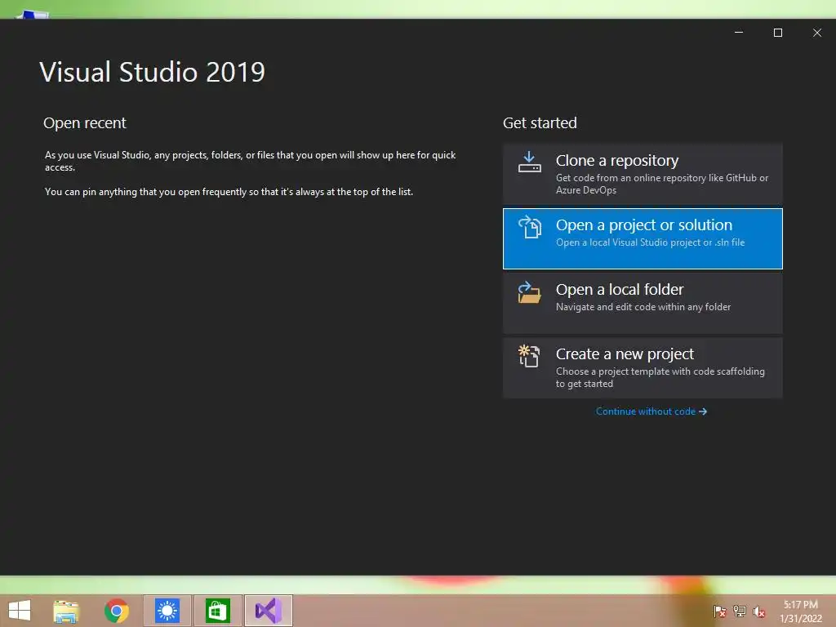This screenshot has height=627, width=836.
Task: Close the Visual Studio start window
Action: [x=816, y=33]
